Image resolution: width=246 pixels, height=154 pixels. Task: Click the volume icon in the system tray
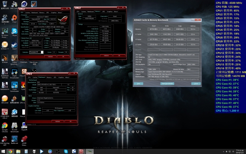(x=227, y=152)
